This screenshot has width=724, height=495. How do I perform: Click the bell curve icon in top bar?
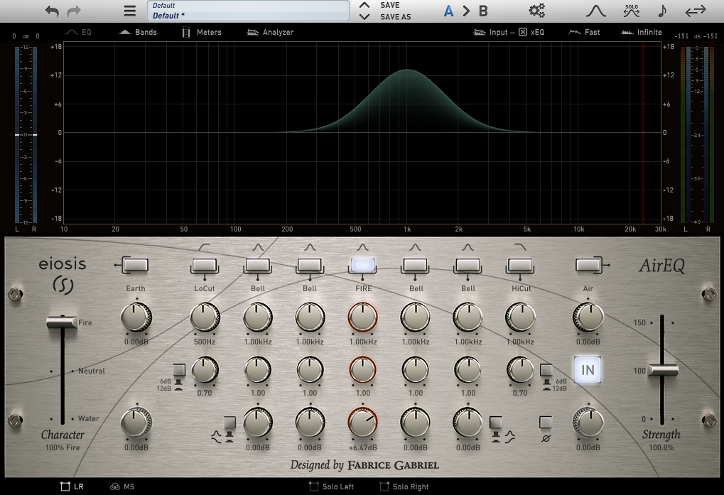point(595,11)
